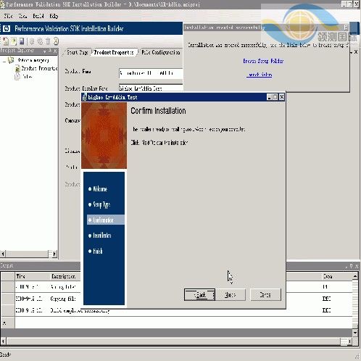Open the Build menu
361x361 pixels.
point(38,16)
